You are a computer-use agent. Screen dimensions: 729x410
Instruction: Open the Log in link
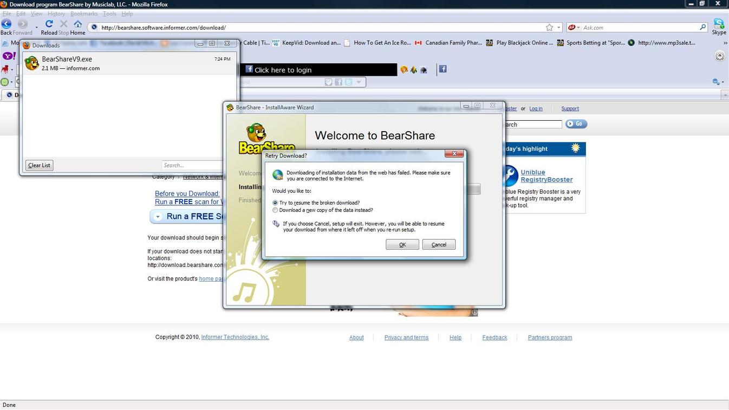pos(536,109)
